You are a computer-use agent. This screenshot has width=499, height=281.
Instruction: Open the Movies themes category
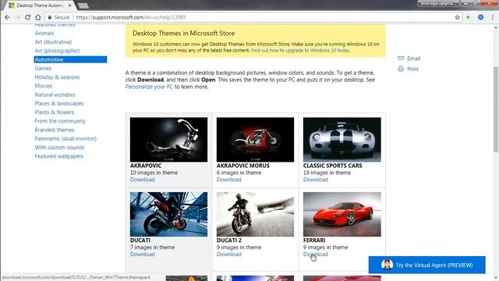click(x=44, y=86)
